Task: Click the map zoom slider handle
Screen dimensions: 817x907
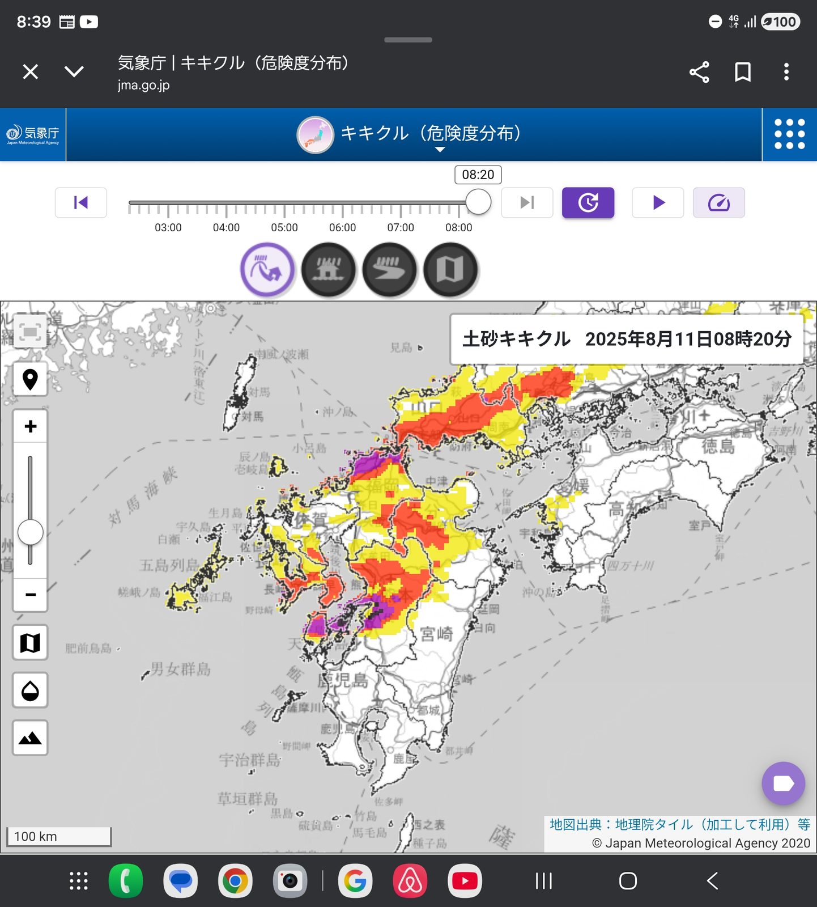Action: 30,532
